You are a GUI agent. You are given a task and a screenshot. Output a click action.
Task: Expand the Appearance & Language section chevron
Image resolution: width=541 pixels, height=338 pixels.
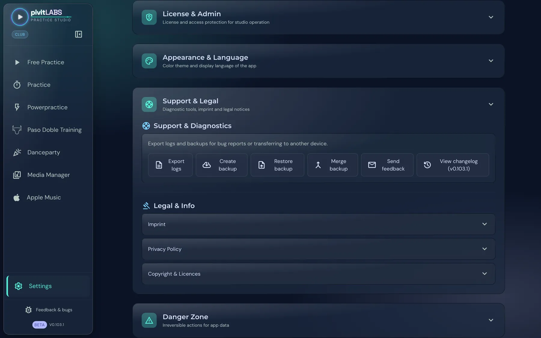point(491,61)
